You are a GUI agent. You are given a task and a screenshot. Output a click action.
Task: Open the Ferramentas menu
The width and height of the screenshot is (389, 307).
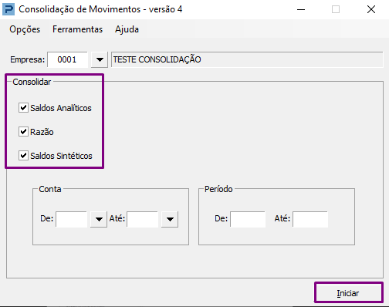click(77, 29)
